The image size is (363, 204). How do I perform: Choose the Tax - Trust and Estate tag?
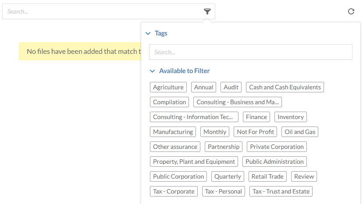281,191
